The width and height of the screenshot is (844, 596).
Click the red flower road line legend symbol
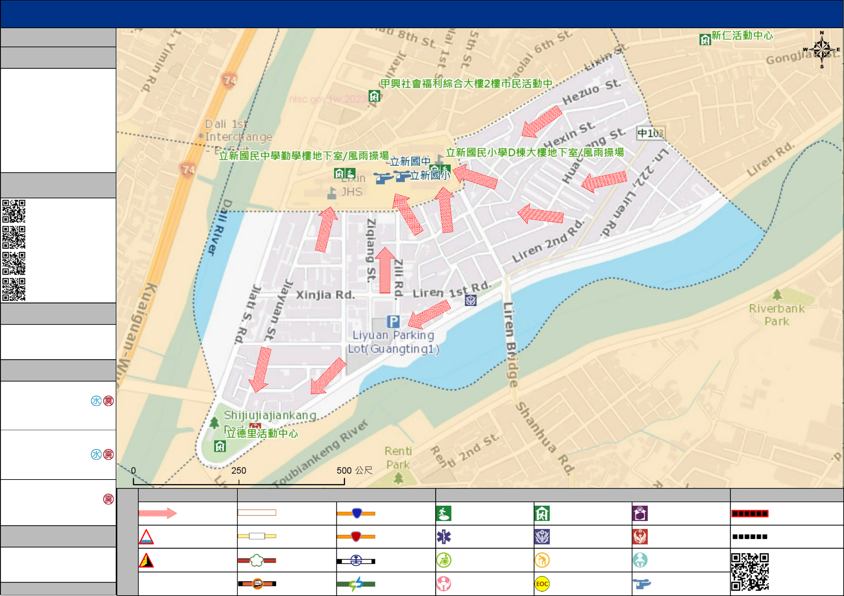[x=257, y=560]
